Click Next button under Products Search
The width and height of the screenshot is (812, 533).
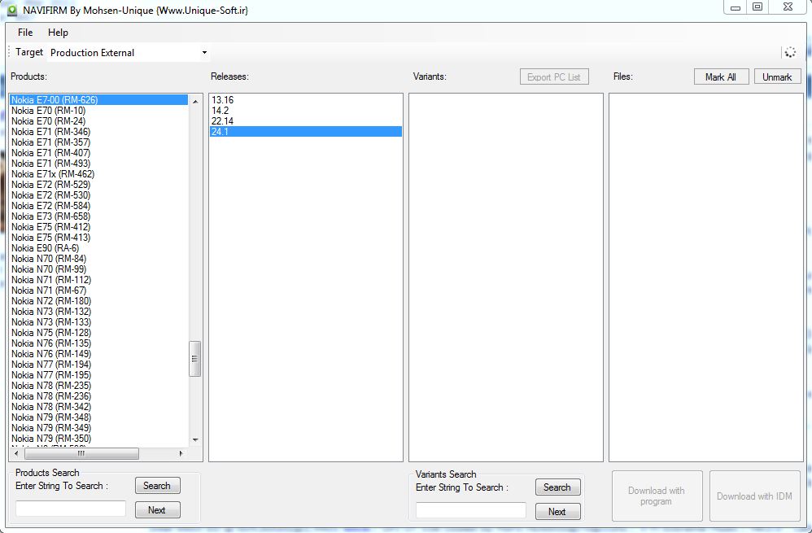click(x=157, y=509)
